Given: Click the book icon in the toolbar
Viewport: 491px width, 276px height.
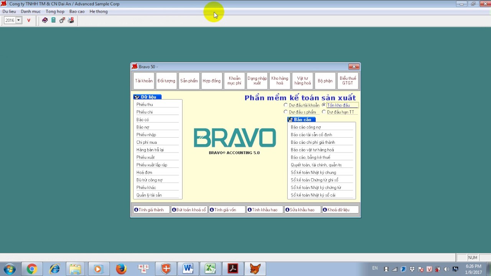Looking at the screenshot, I should pos(45,20).
